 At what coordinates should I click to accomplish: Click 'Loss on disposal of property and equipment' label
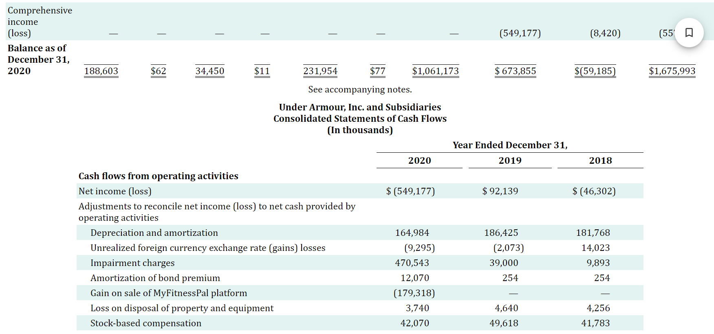pyautogui.click(x=182, y=308)
